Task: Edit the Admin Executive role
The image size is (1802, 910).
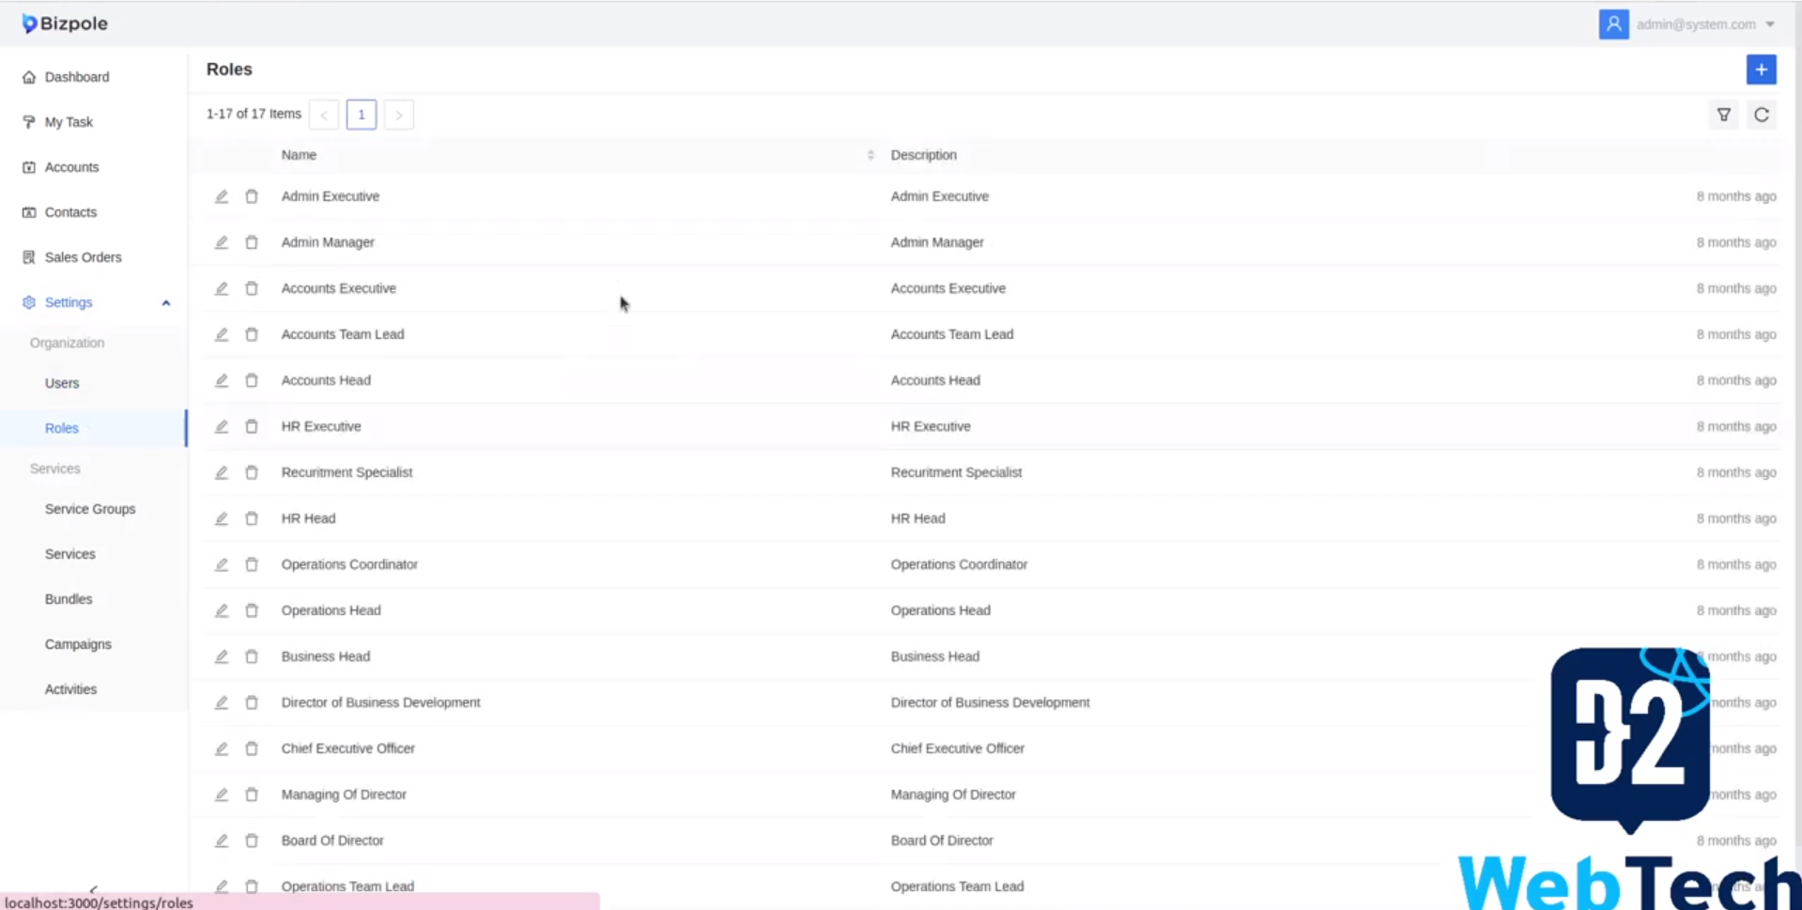Action: tap(222, 196)
